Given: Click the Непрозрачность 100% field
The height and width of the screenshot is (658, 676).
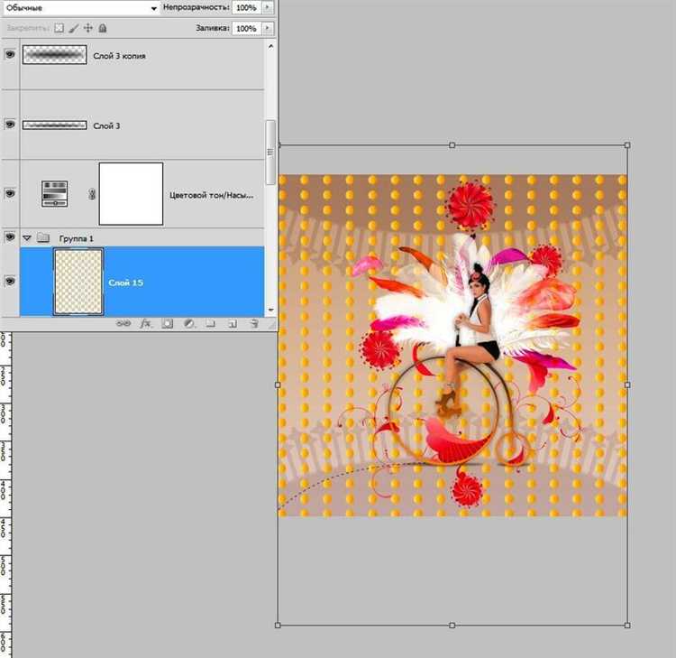Looking at the screenshot, I should 247,7.
